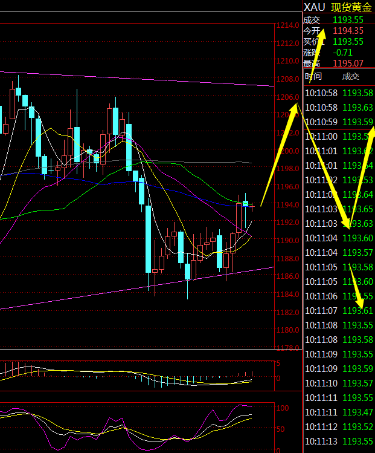
Task: Select the latest small red candlestick near 1194
Action: [x=252, y=207]
